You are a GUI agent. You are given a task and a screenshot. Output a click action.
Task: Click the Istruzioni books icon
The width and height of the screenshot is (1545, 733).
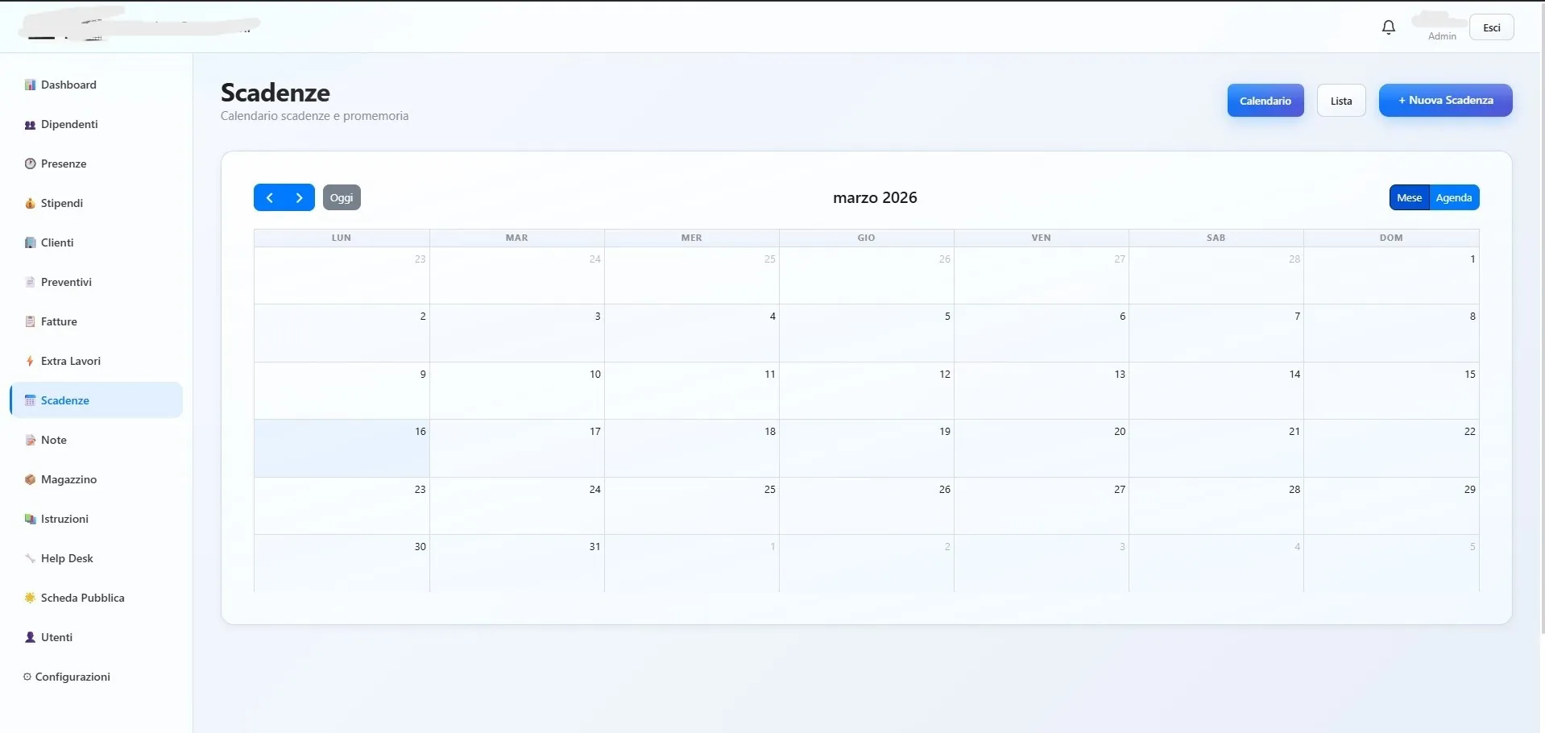[x=30, y=519]
